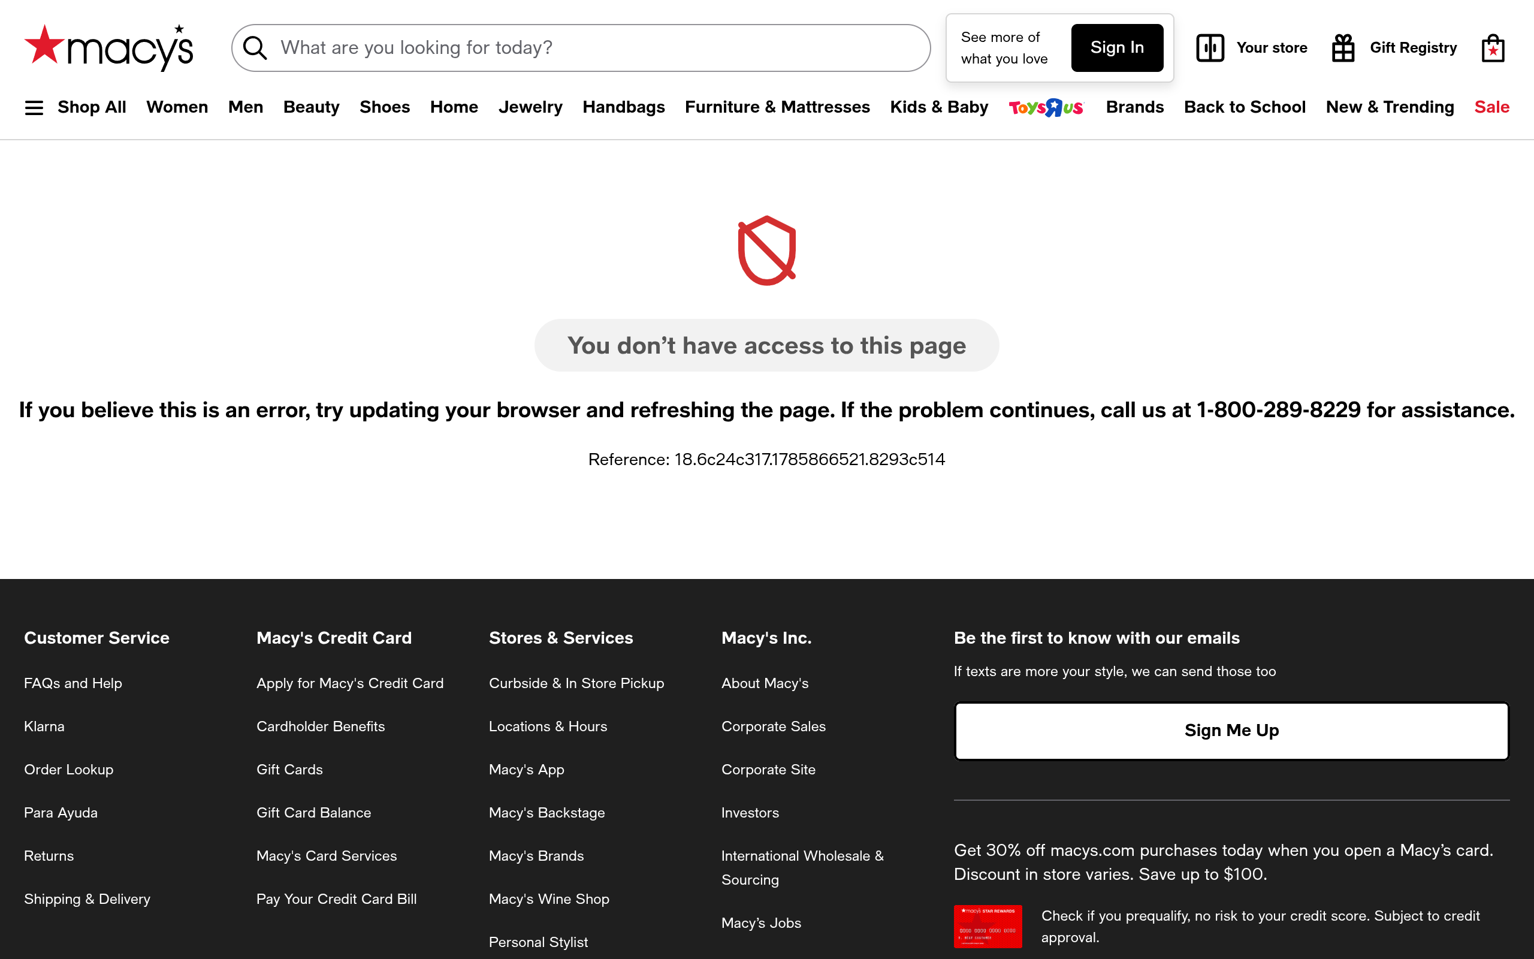Open the Sale menu
This screenshot has width=1534, height=959.
click(x=1491, y=107)
